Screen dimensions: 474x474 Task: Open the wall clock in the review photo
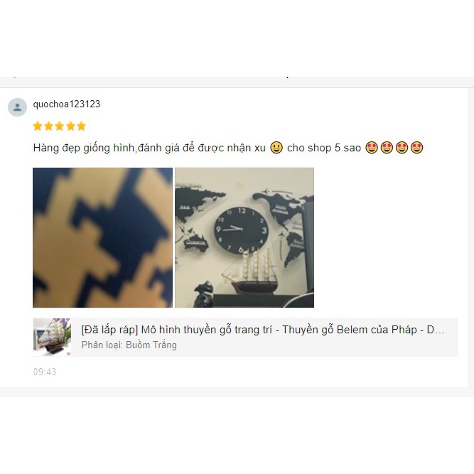[x=241, y=230]
